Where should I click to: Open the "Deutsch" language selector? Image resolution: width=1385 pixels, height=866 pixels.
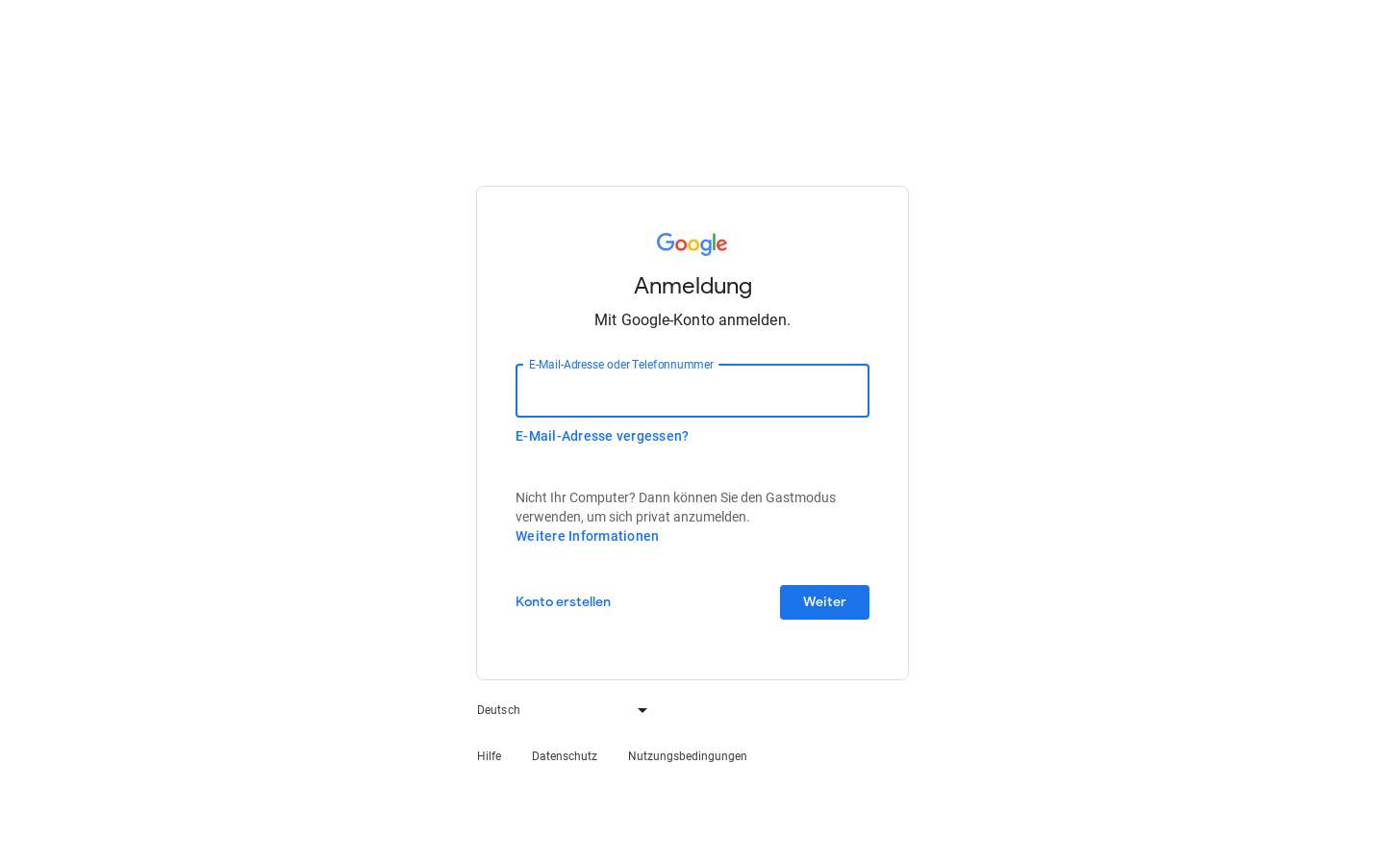tap(563, 710)
